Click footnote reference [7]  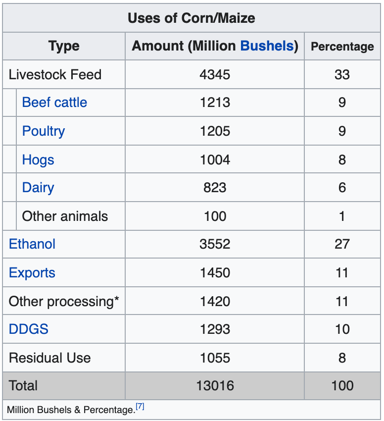pyautogui.click(x=140, y=408)
